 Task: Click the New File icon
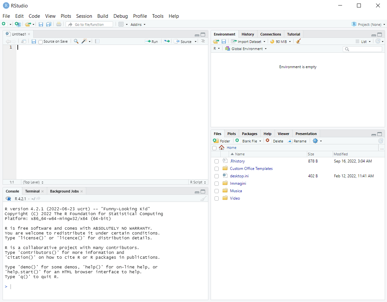(x=4, y=24)
